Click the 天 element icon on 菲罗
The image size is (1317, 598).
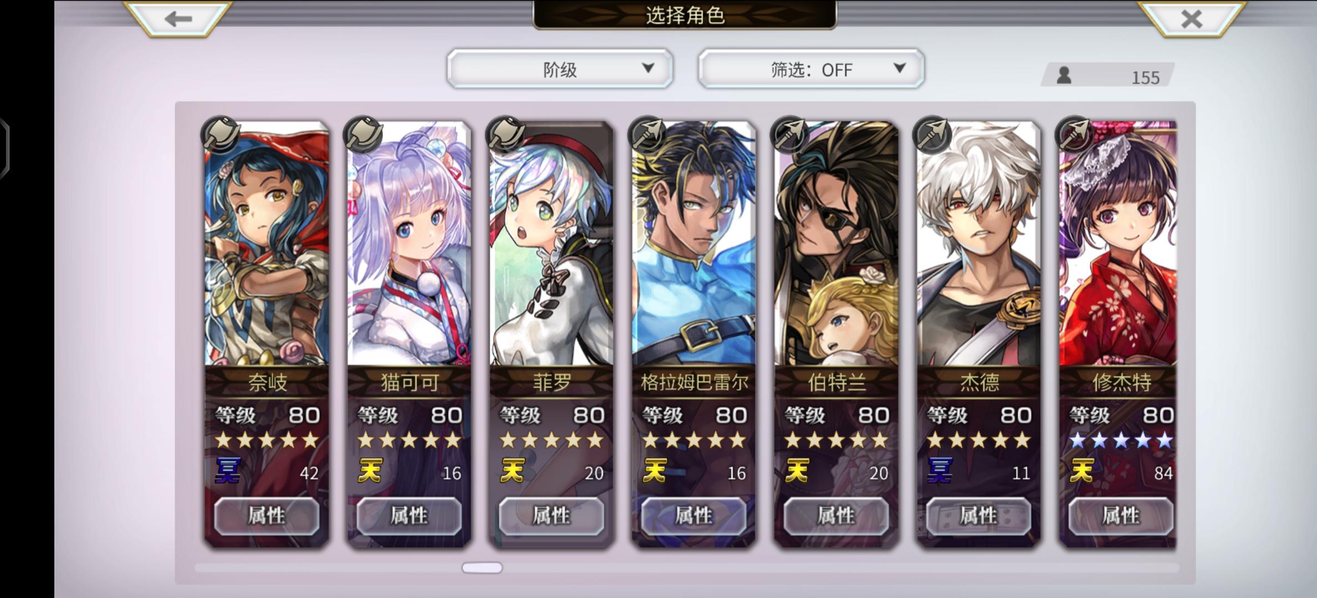pos(512,471)
